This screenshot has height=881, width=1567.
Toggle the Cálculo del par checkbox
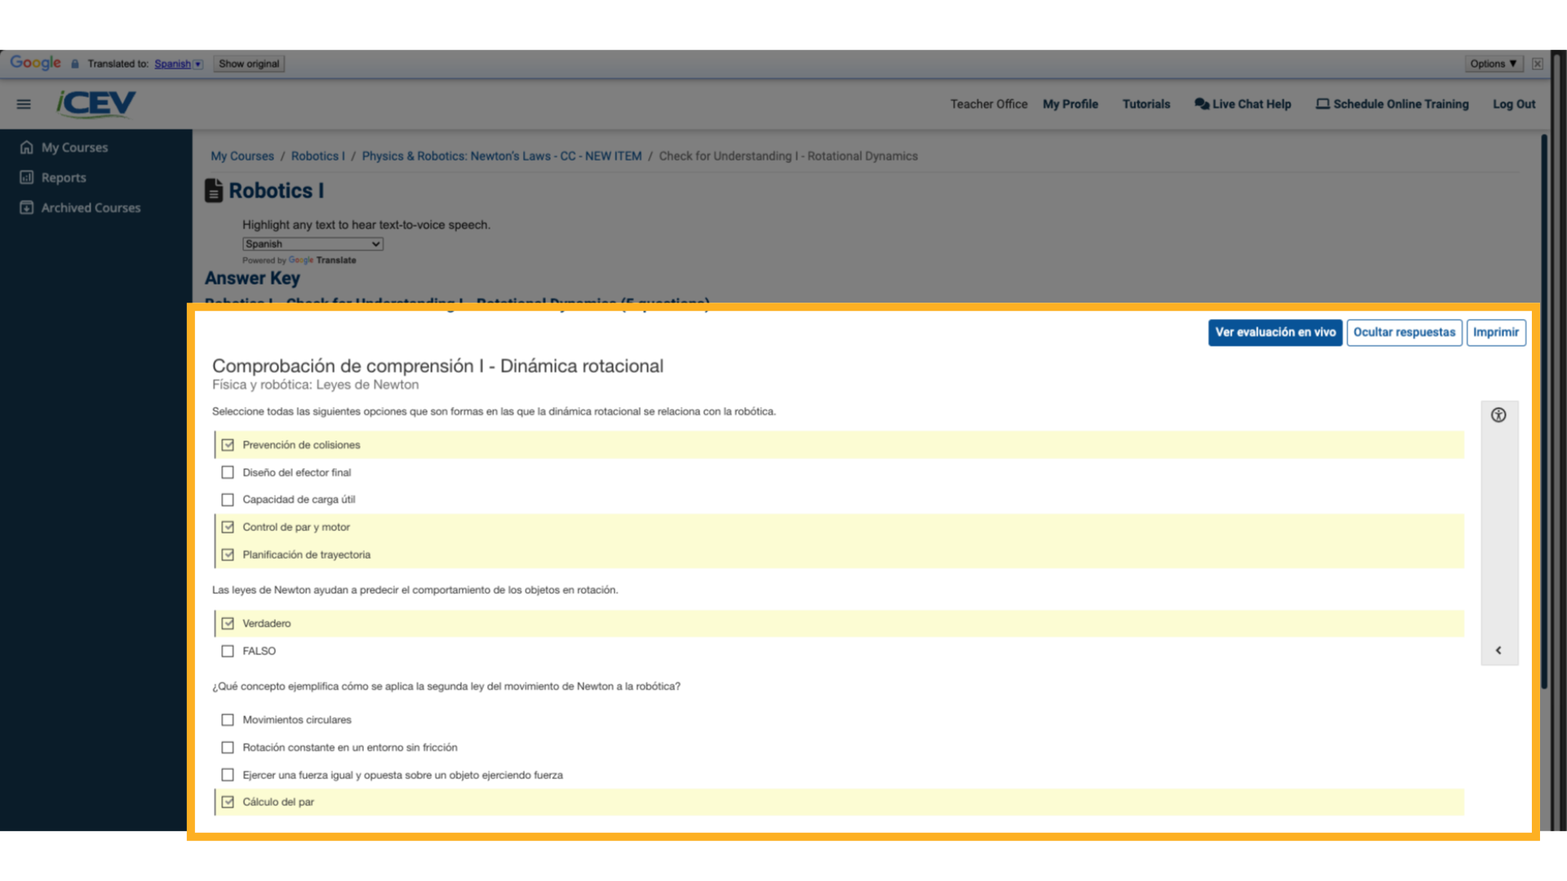[228, 803]
